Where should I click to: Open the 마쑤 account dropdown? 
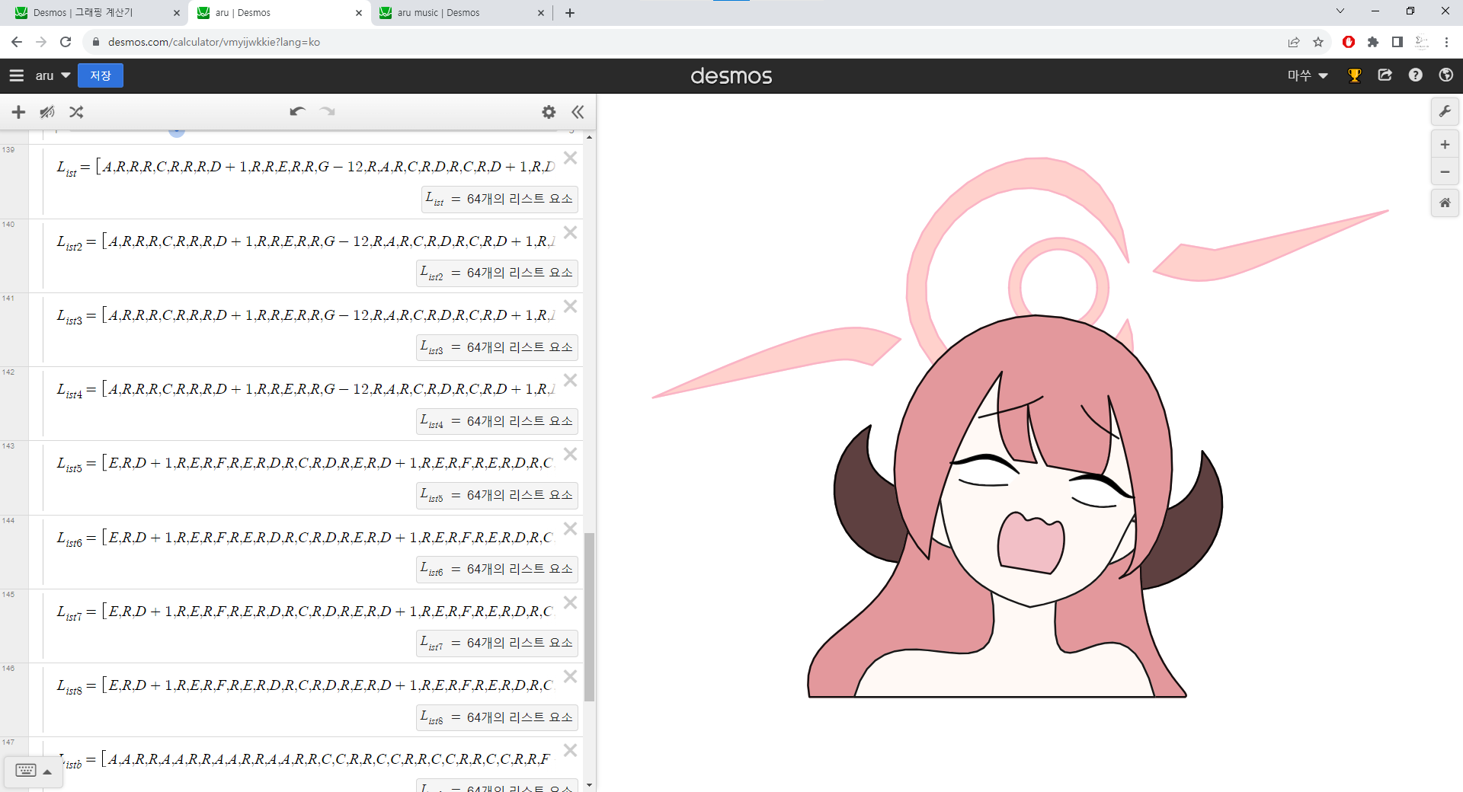pos(1308,75)
